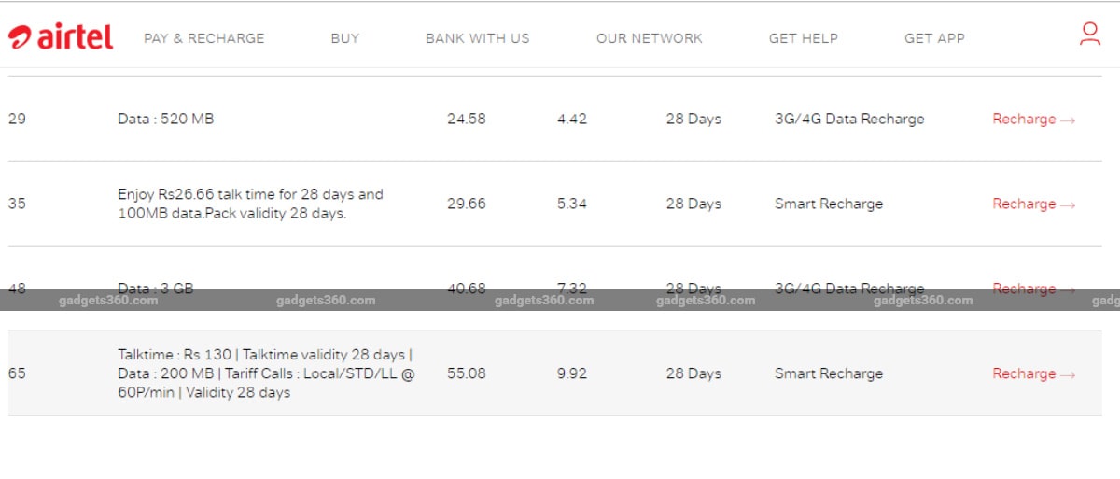Select the Talktime Rs 130 plan description
Image resolution: width=1120 pixels, height=479 pixels.
[266, 373]
